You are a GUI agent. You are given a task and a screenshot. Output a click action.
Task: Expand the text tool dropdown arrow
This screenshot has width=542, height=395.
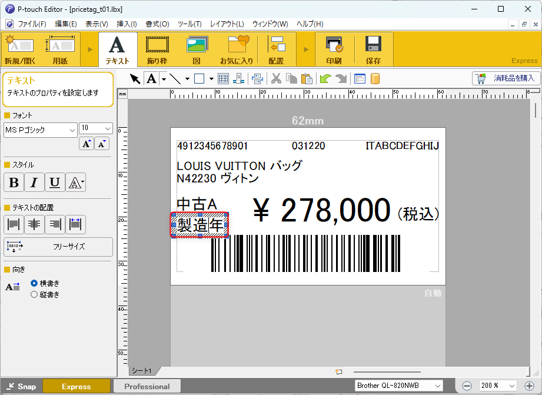coord(164,79)
